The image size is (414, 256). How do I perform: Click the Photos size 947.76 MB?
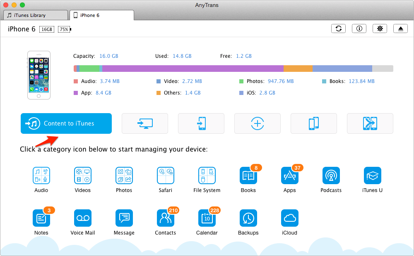point(281,81)
